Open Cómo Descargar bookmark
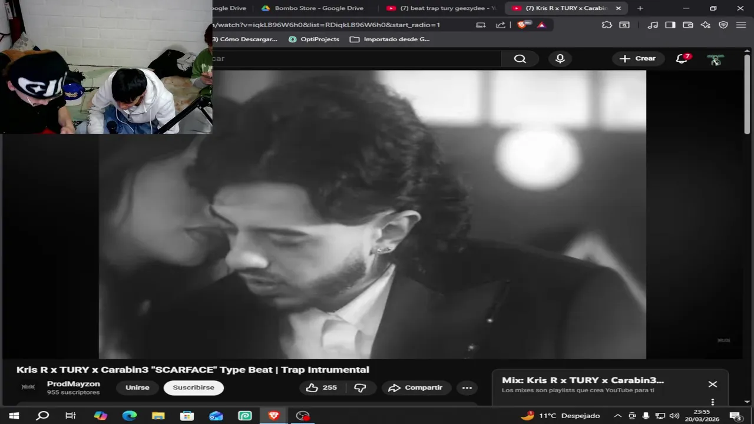The image size is (754, 424). (x=245, y=39)
